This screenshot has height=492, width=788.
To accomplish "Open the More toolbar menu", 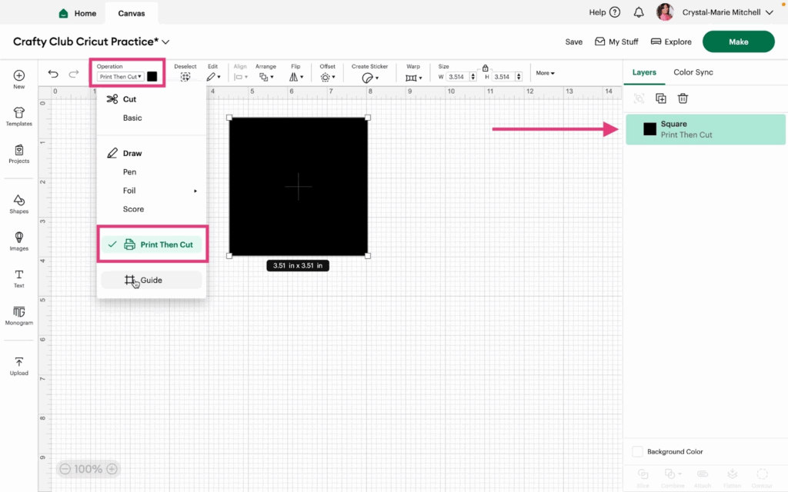I will click(x=546, y=73).
